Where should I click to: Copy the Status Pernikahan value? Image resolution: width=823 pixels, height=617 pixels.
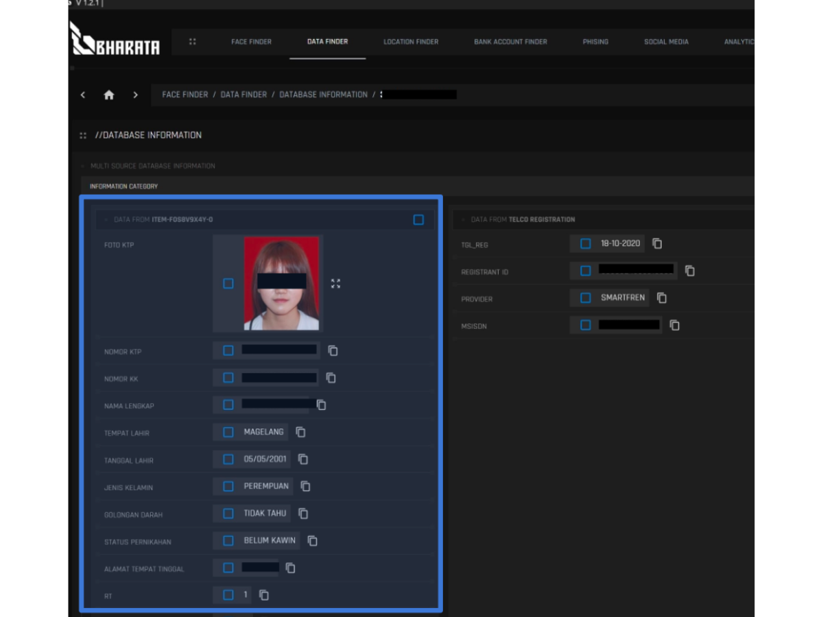pos(312,540)
